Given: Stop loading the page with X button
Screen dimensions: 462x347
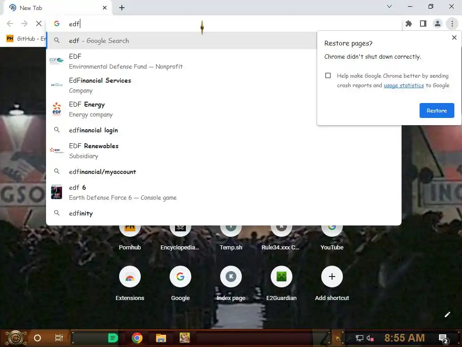Looking at the screenshot, I should click(x=39, y=23).
